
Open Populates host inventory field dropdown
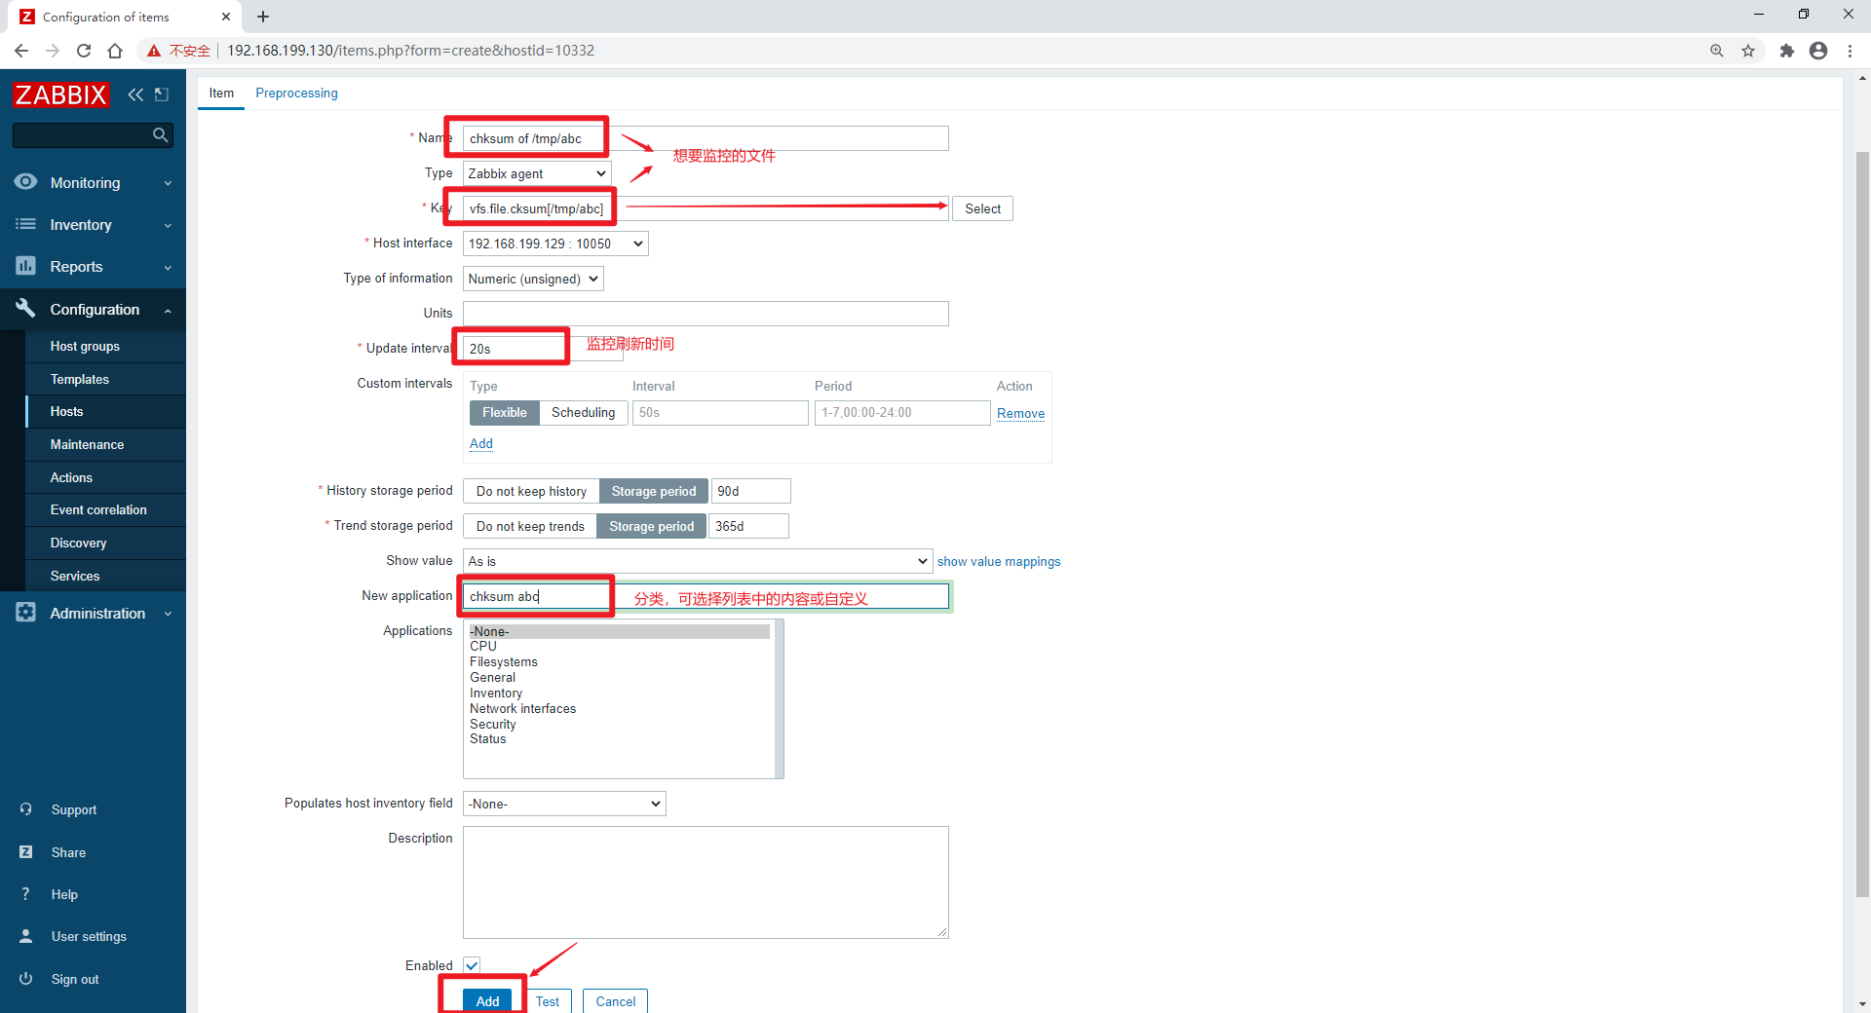pyautogui.click(x=564, y=804)
